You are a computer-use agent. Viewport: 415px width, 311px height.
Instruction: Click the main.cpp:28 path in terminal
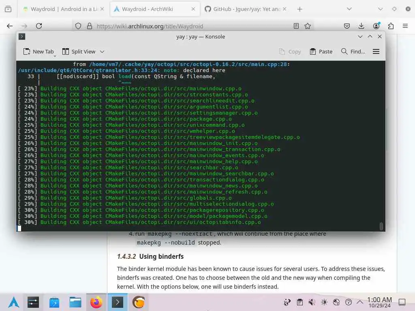pyautogui.click(x=188, y=64)
